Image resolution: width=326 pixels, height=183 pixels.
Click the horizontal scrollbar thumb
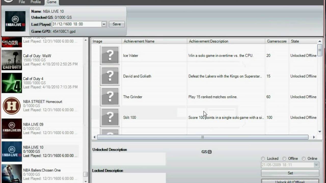[203, 137]
